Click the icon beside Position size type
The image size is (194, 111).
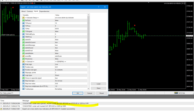coord(23,70)
